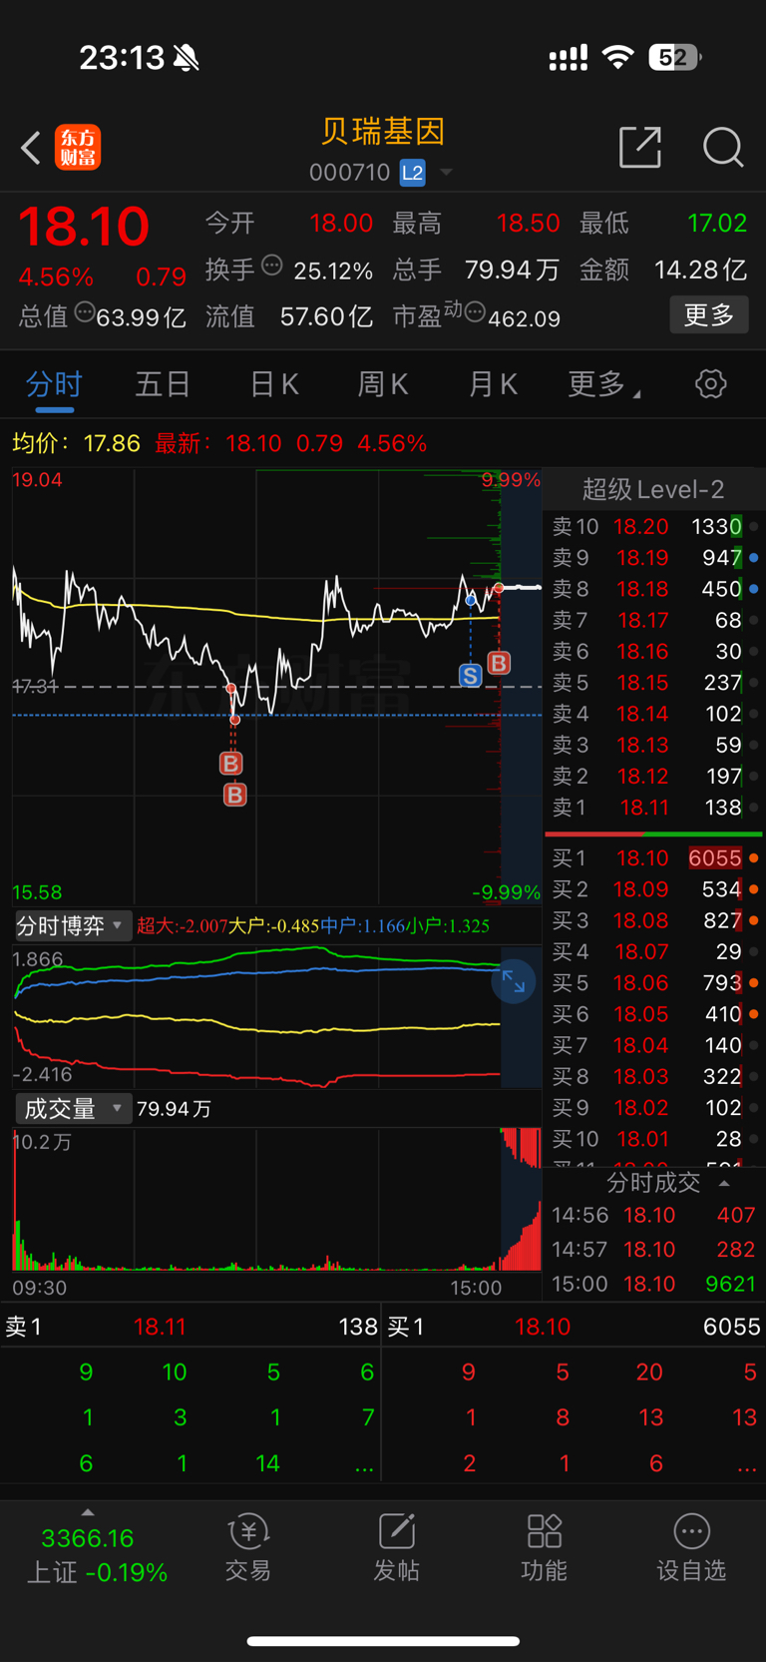Tap the total volume 79.94万 label
Image resolution: width=767 pixels, height=1662 pixels.
click(x=174, y=1109)
